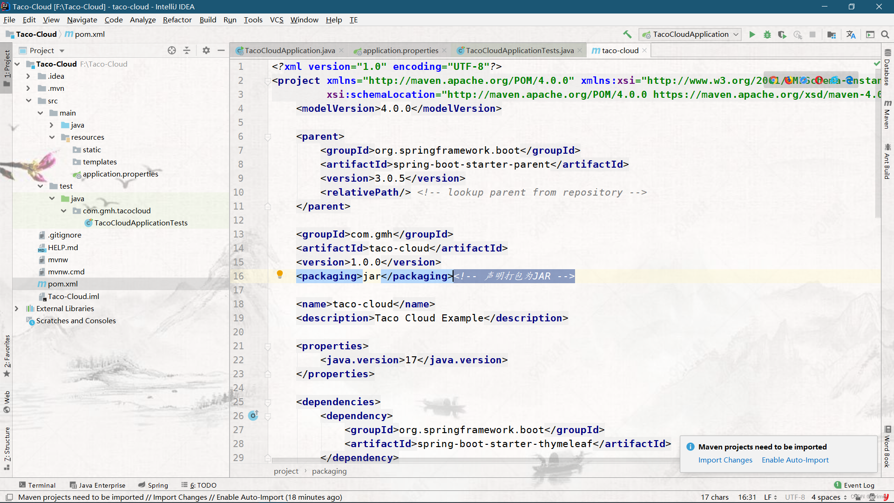Screen dimensions: 894x503
Task: Click the Enable Auto-Import link
Action: [x=795, y=460]
